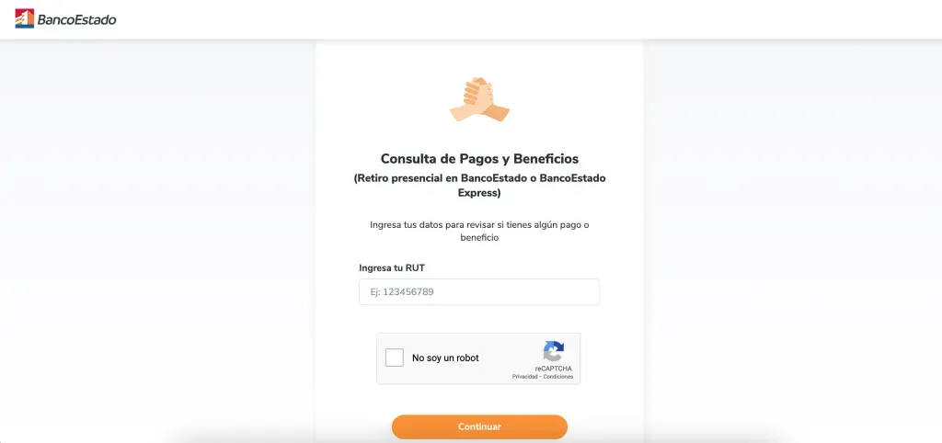This screenshot has height=443, width=942.
Task: Click the dash between Privacidad and Condiciones
Action: click(541, 377)
